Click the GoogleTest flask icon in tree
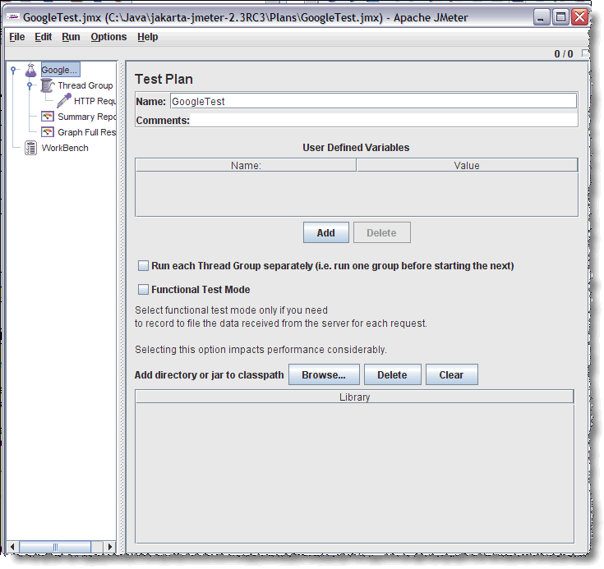 click(x=31, y=71)
